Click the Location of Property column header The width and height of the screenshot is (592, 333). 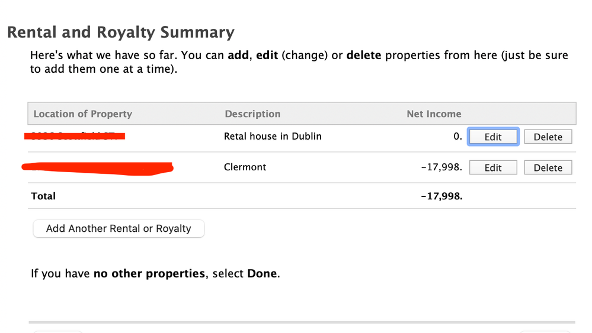(x=82, y=114)
